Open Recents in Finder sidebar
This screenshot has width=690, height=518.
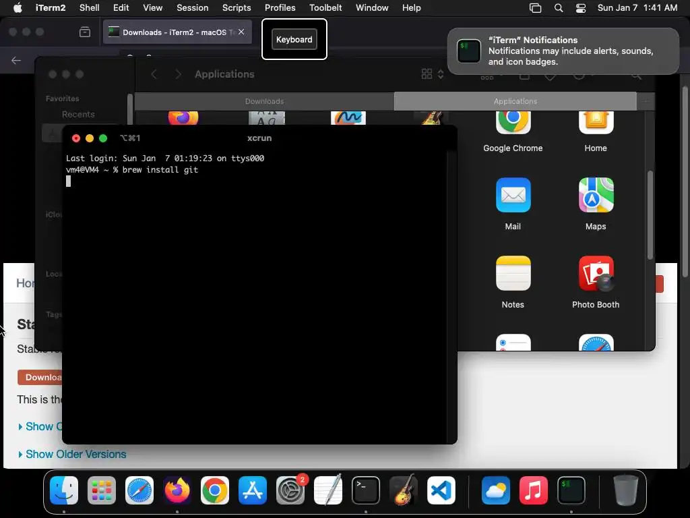[78, 115]
